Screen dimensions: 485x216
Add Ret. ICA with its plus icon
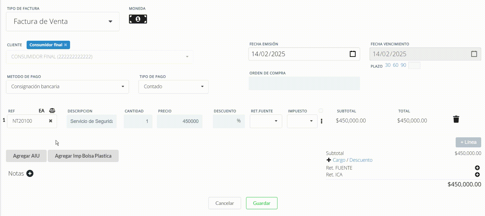(477, 174)
